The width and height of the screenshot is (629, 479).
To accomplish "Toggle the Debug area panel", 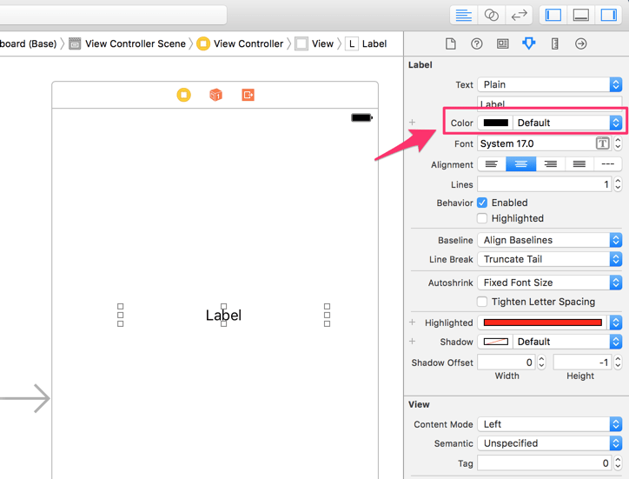I will 581,16.
